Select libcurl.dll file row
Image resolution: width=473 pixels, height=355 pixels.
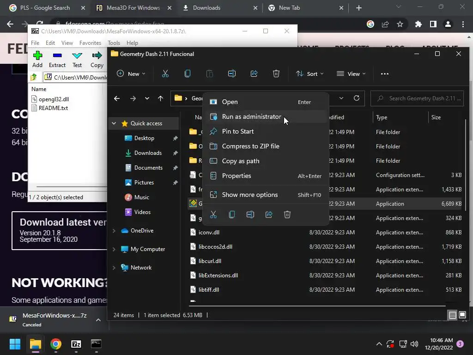(x=326, y=261)
